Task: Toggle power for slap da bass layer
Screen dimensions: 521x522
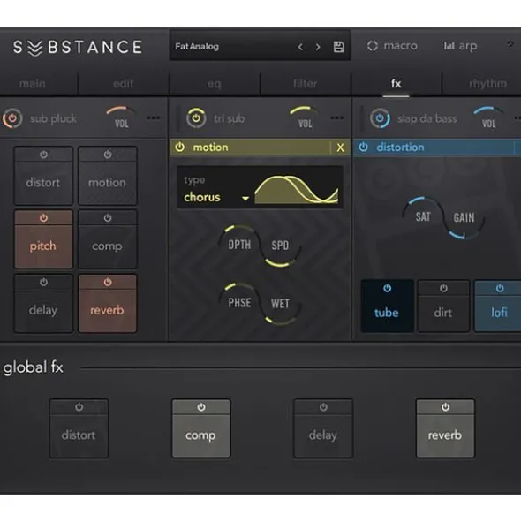Action: (x=380, y=117)
